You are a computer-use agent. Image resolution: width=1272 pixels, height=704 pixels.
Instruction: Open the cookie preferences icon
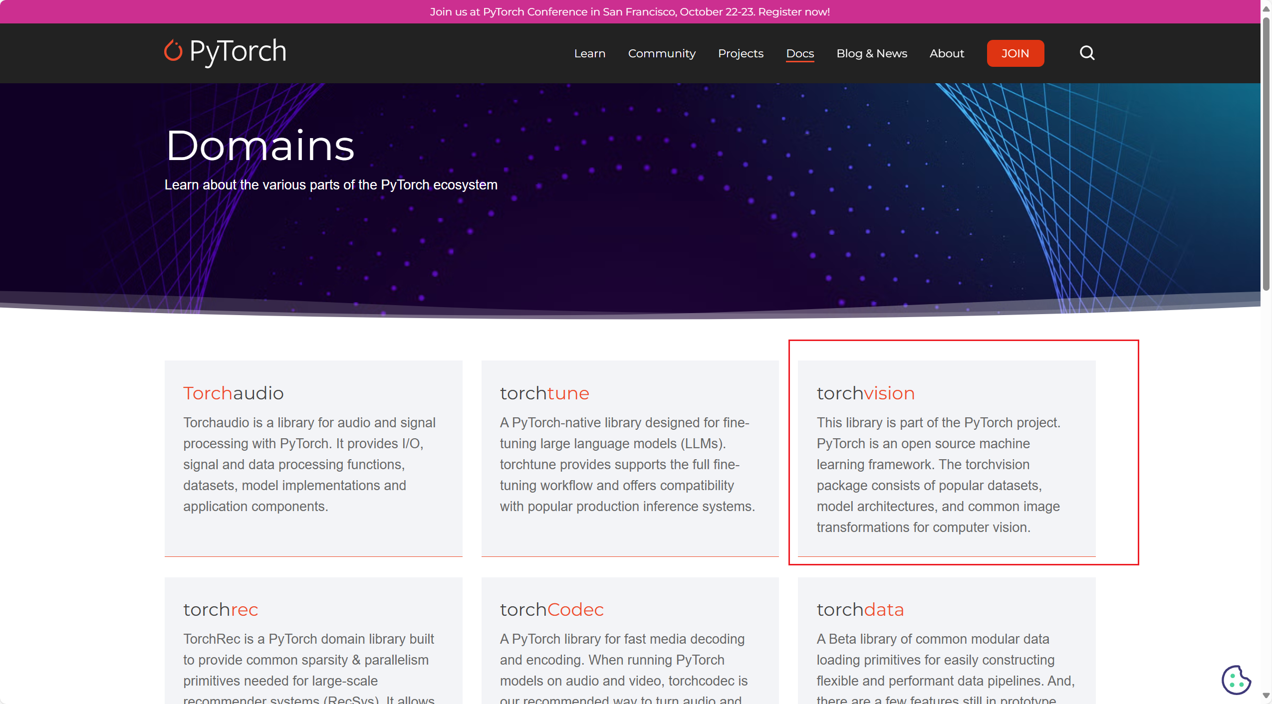(x=1236, y=680)
